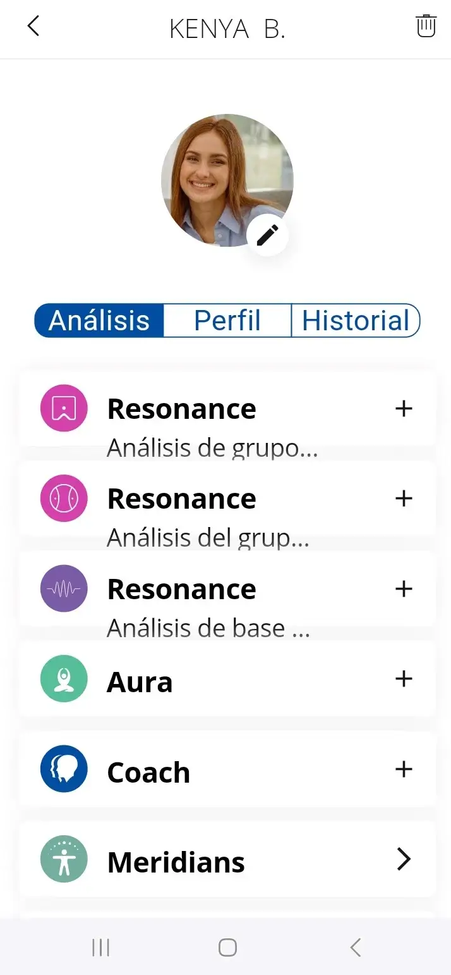
Task: Delete profile using the trash icon
Action: [426, 27]
